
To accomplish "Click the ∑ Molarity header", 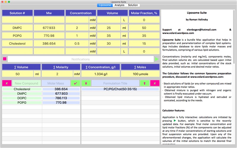I will tap(61, 67).
